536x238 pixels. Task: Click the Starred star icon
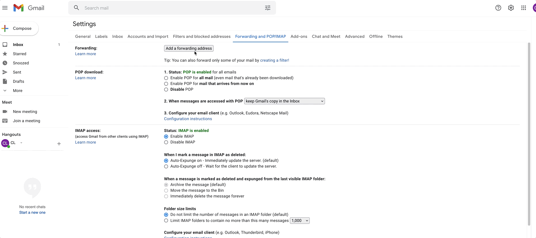pos(5,54)
